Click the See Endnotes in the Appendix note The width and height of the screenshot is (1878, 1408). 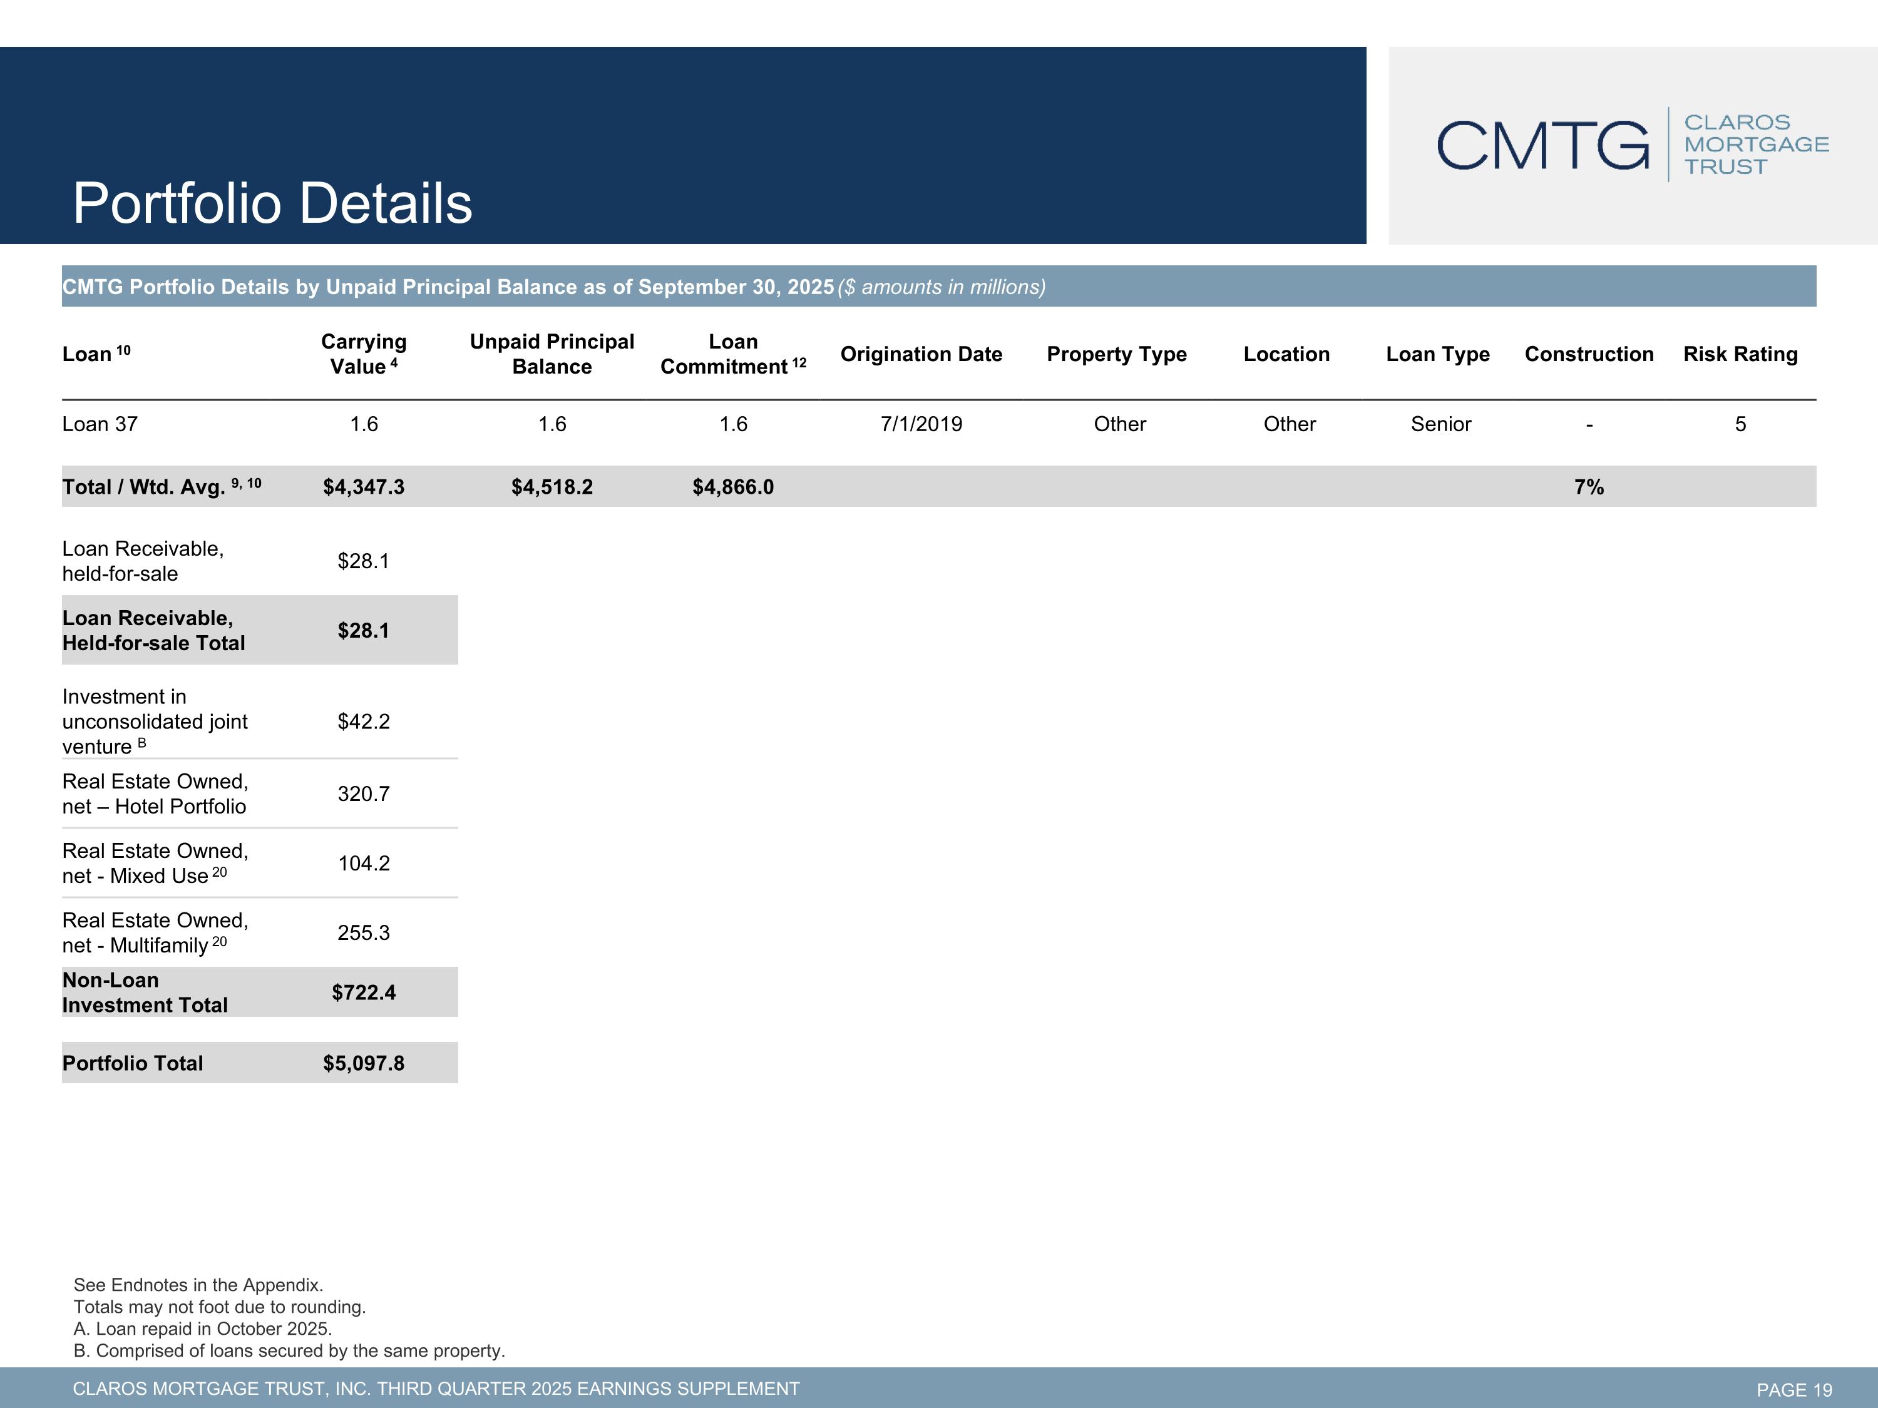198,1285
